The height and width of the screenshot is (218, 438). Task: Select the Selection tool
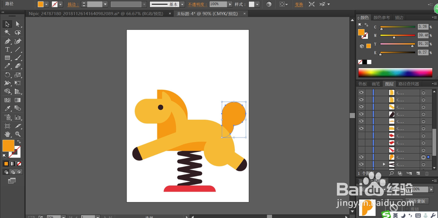pyautogui.click(x=7, y=24)
